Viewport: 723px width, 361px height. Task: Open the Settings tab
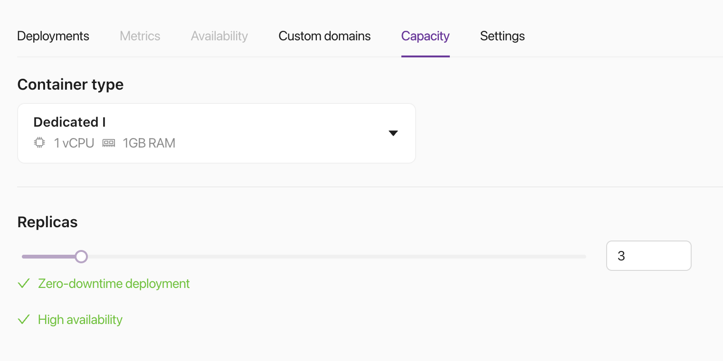502,36
